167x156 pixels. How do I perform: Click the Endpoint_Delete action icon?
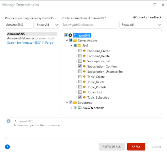(84, 56)
